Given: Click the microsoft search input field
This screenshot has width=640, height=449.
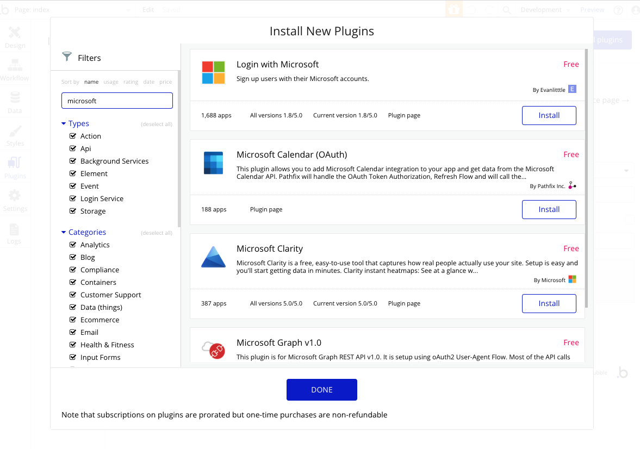Looking at the screenshot, I should (x=117, y=101).
